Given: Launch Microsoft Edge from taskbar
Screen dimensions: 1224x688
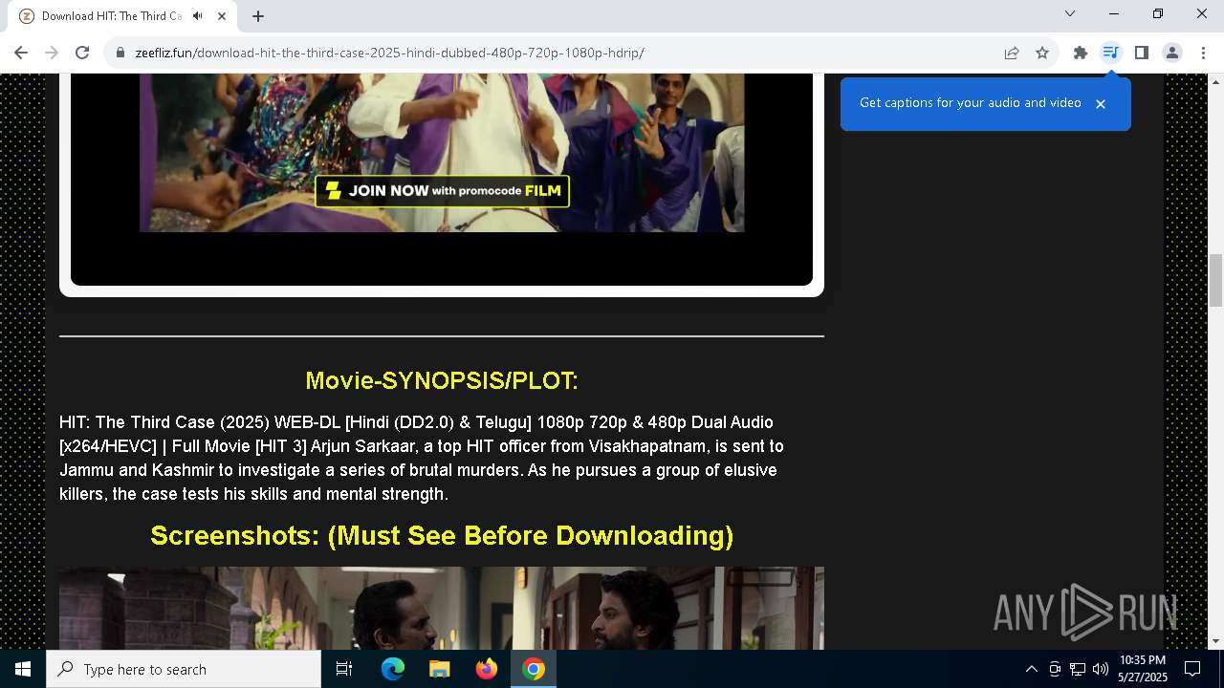Looking at the screenshot, I should (x=393, y=669).
